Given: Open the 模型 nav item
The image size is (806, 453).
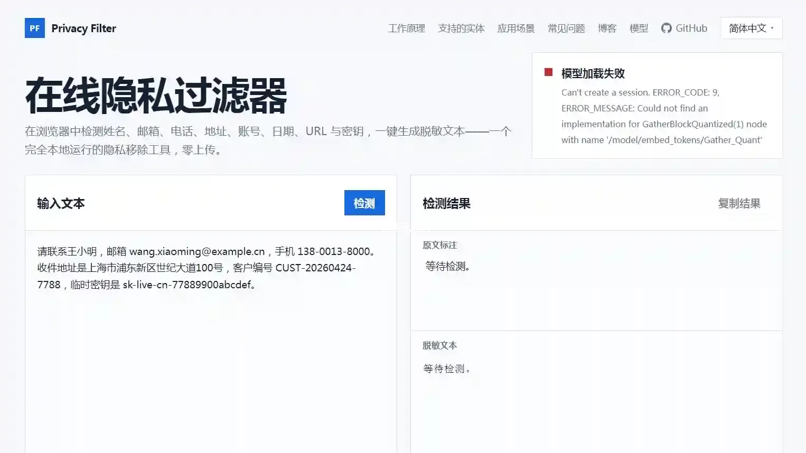Looking at the screenshot, I should 639,28.
